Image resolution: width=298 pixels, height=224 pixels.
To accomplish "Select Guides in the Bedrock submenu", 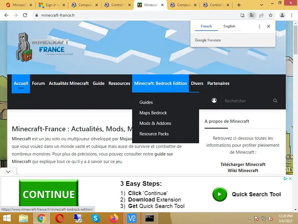I will pos(146,102).
